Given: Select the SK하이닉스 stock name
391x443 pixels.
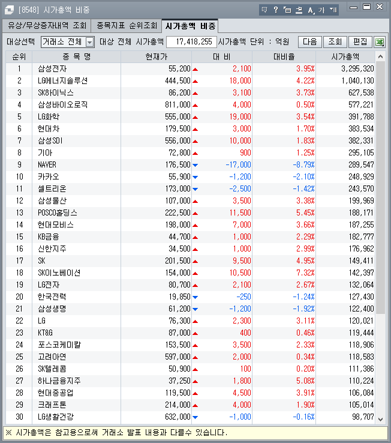Looking at the screenshot, I should (x=56, y=92).
